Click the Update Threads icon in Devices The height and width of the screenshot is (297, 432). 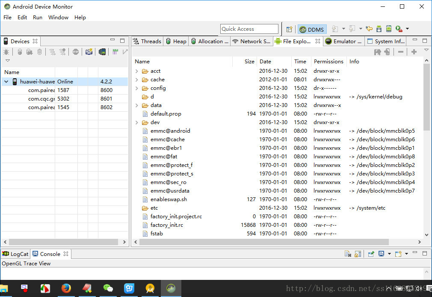tap(52, 52)
